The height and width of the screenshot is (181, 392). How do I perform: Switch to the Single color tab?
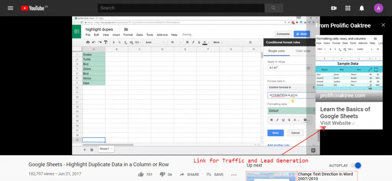point(276,51)
